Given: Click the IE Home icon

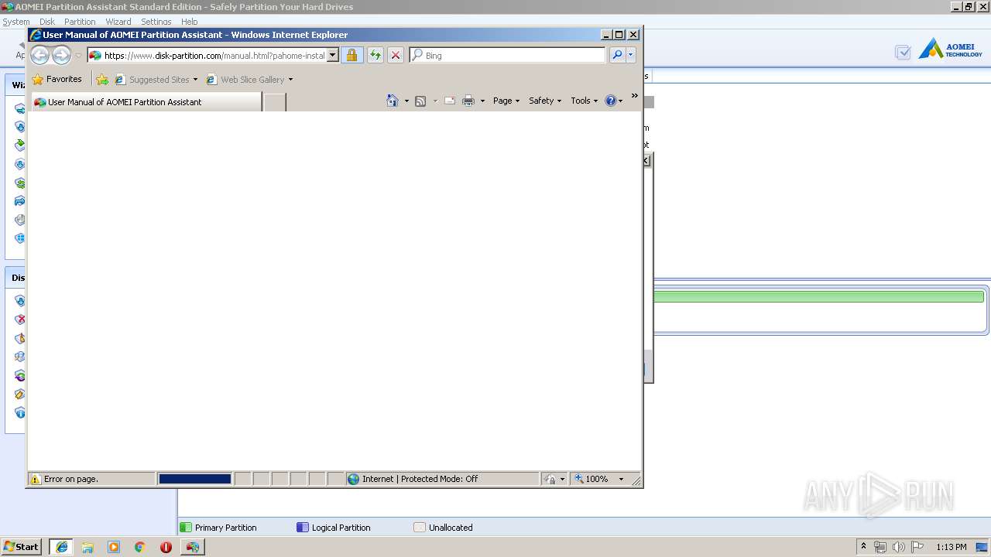Looking at the screenshot, I should click(393, 101).
